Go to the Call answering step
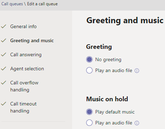The height and width of the screenshot is (129, 165). tap(26, 55)
